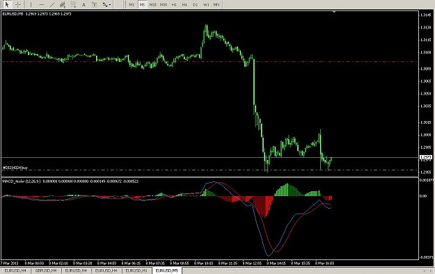
Task: Switch chart to W1 weekly timeframe
Action: pos(206,4)
